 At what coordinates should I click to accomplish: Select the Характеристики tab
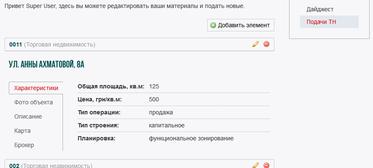[36, 88]
